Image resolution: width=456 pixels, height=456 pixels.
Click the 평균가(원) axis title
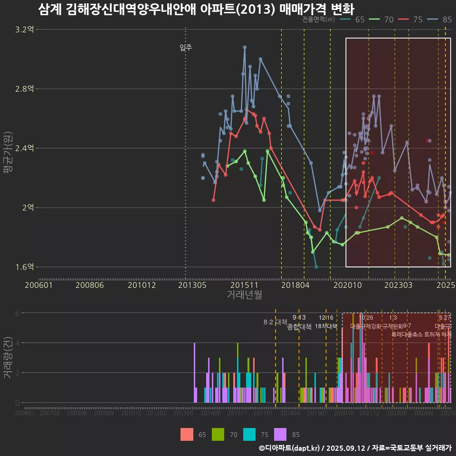point(8,152)
